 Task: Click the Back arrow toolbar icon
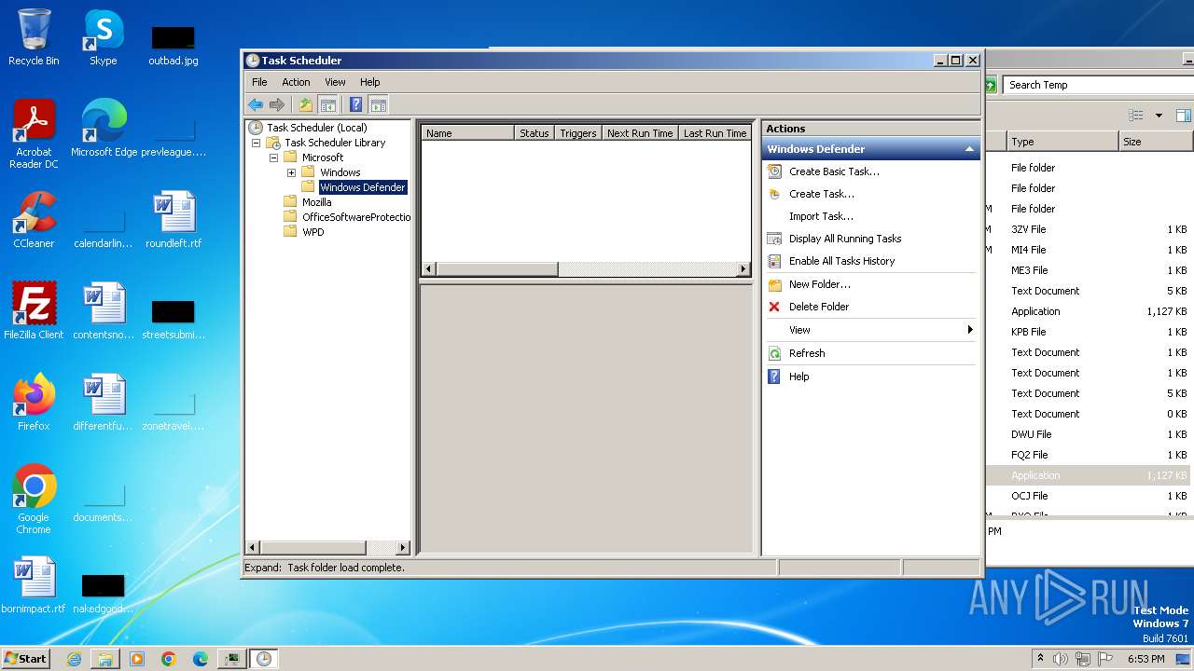coord(256,104)
